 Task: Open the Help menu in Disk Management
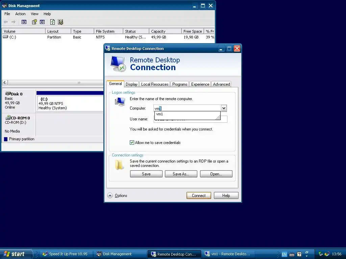[47, 13]
